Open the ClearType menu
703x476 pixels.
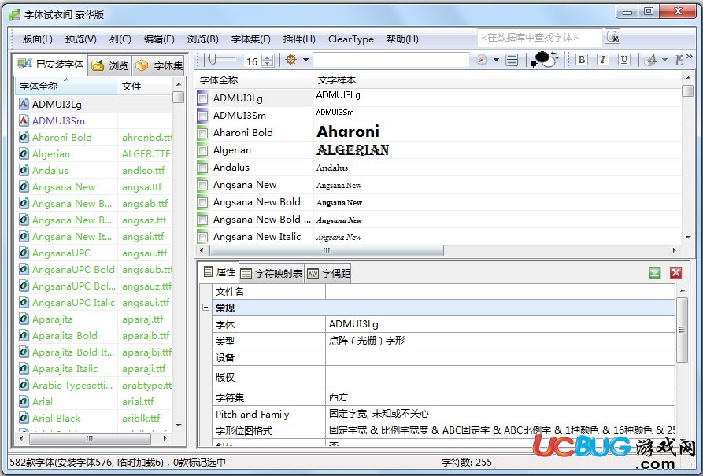coord(351,39)
